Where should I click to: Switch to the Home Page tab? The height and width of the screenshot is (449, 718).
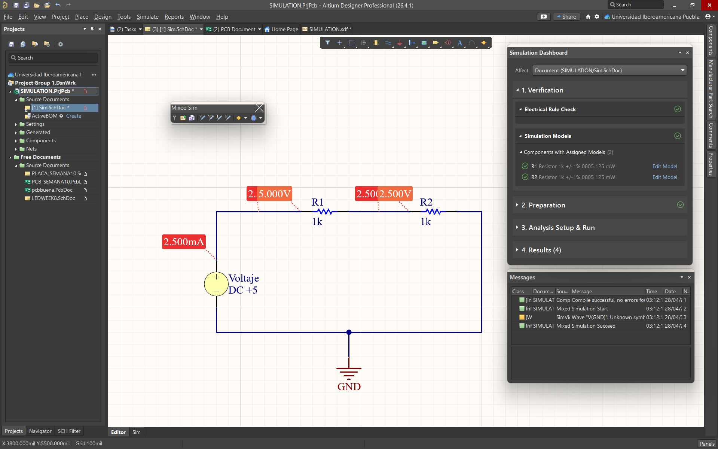(x=281, y=29)
